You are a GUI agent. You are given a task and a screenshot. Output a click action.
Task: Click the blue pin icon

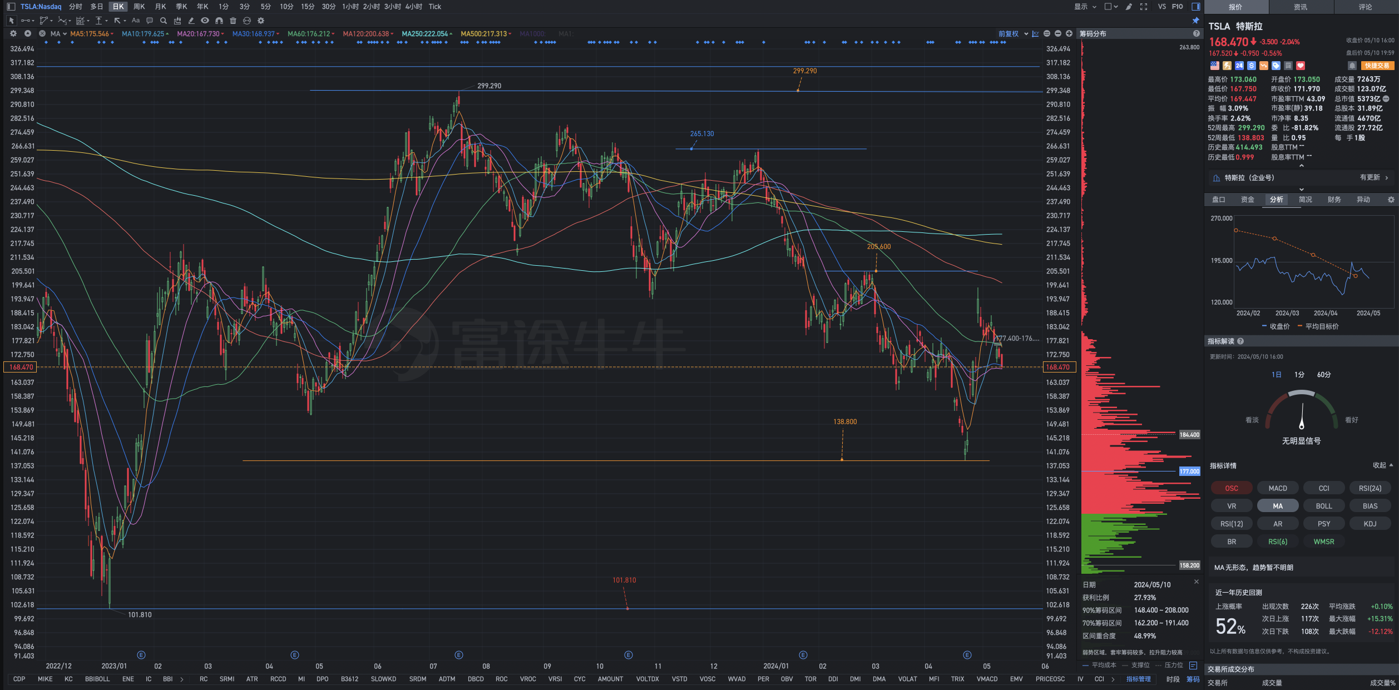coord(1195,21)
